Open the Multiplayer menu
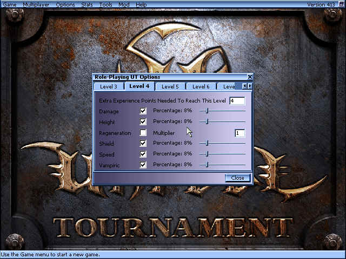346x259 pixels. coord(36,4)
